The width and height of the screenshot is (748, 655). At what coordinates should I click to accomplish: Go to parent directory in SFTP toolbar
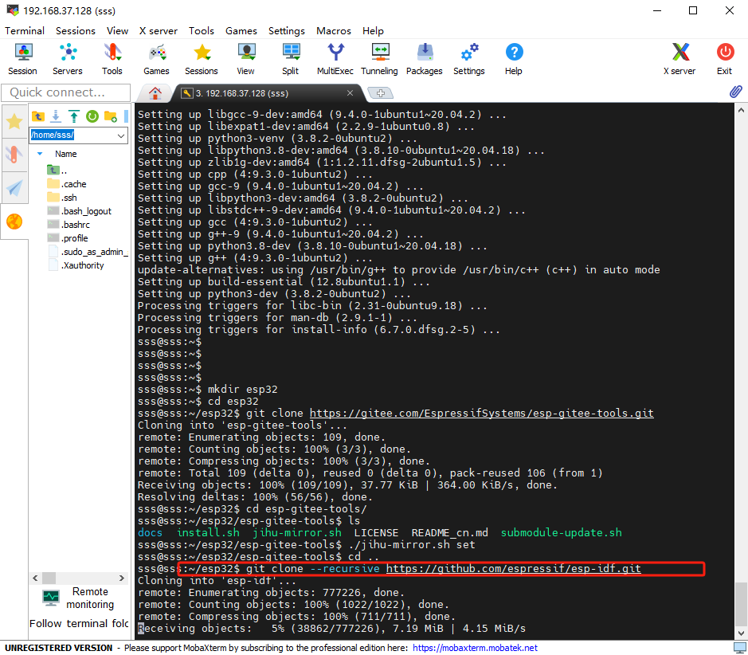38,116
